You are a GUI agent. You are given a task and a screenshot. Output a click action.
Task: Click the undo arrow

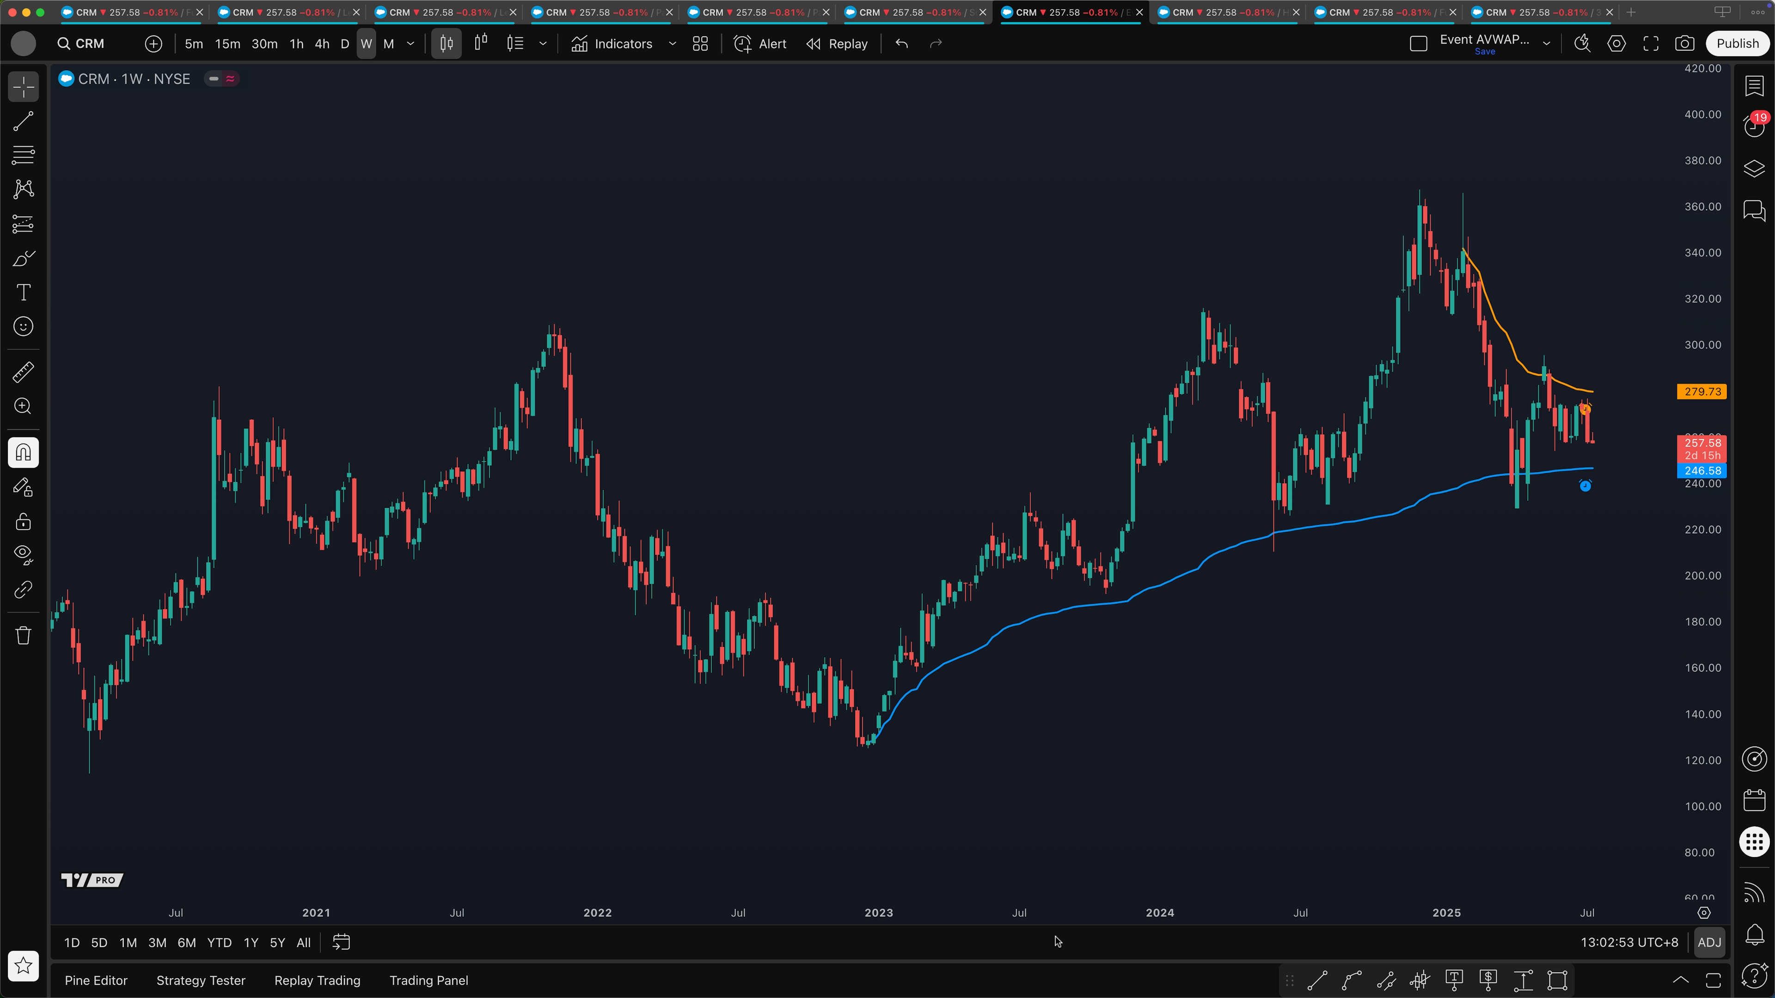[902, 44]
